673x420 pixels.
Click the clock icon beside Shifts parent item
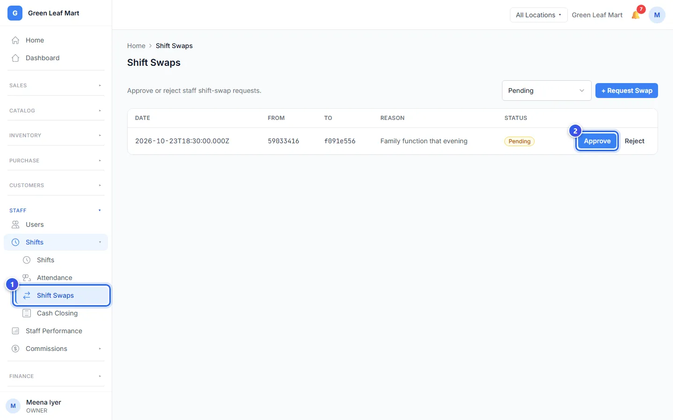click(15, 242)
